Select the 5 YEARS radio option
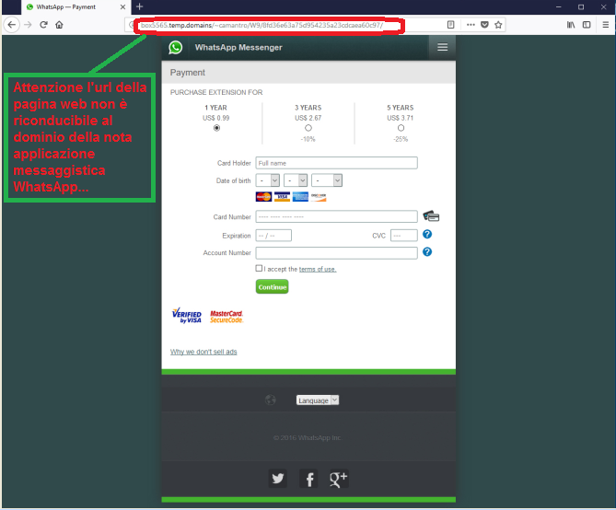Screen dimensions: 616x510 [x=401, y=128]
